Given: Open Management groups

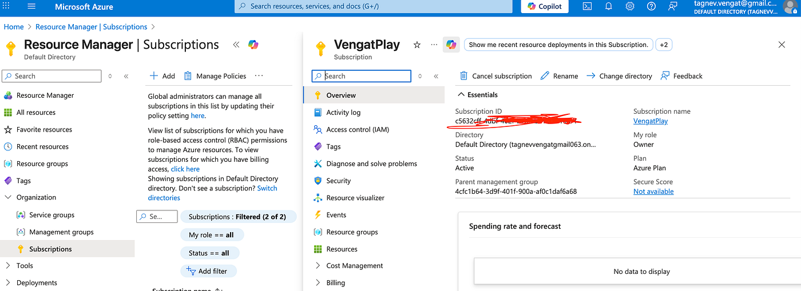Looking at the screenshot, I should tap(61, 232).
